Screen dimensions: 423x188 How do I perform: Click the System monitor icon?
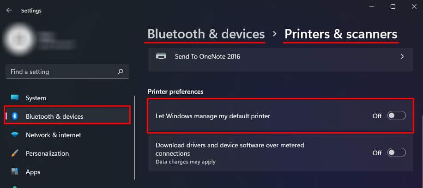point(15,97)
